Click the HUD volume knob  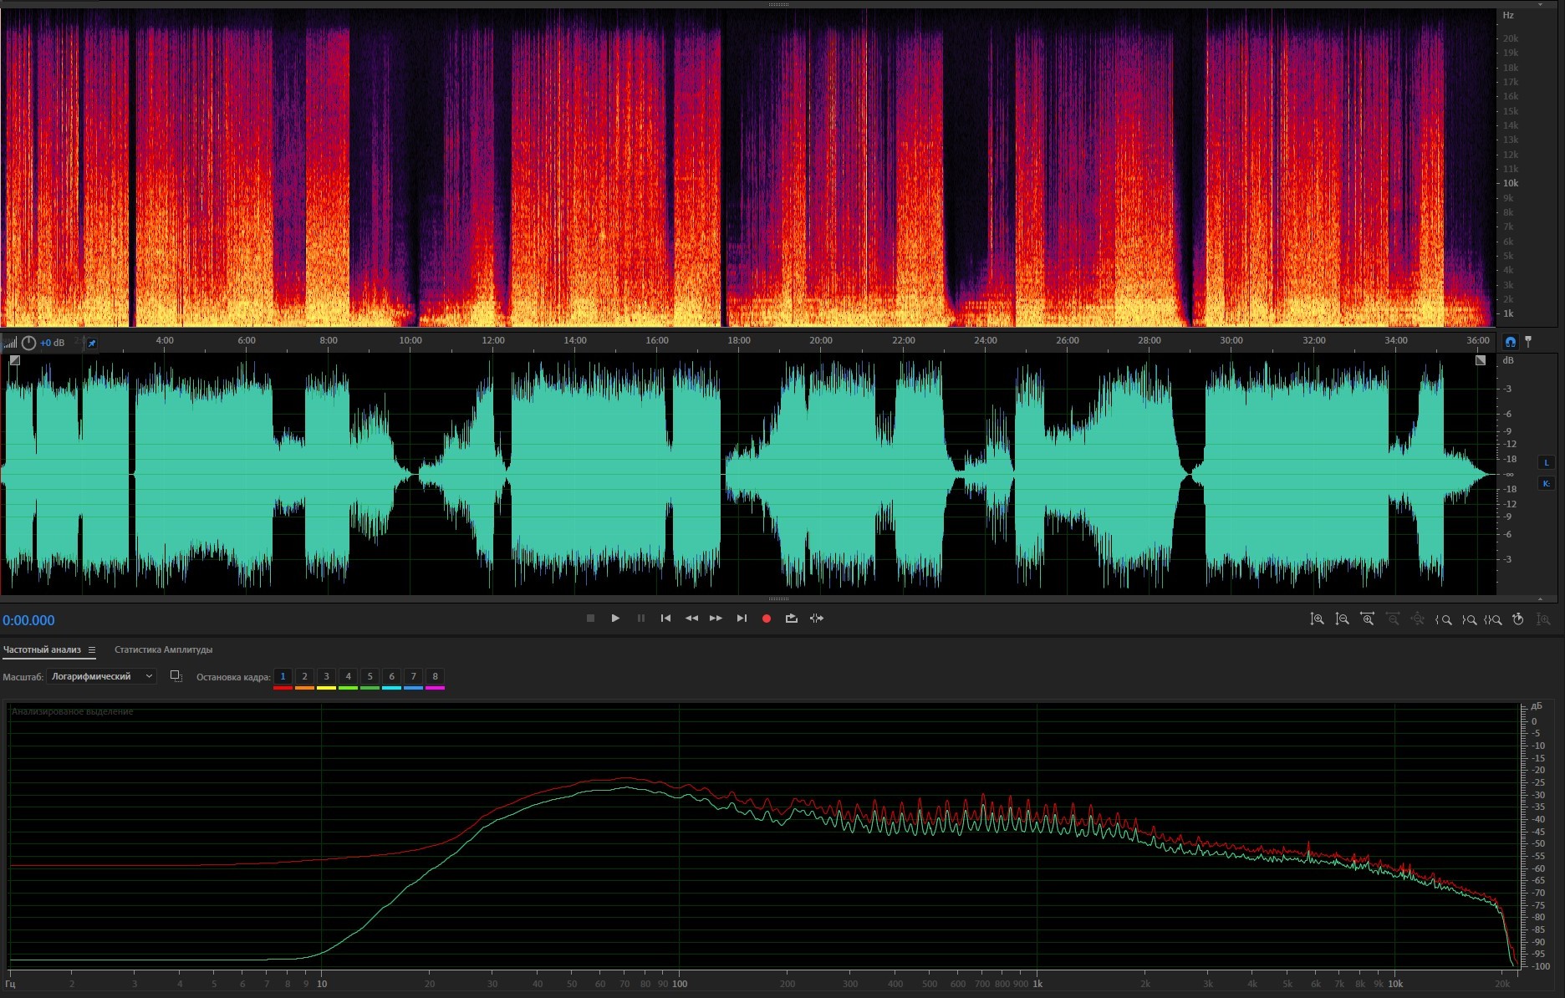tap(28, 343)
